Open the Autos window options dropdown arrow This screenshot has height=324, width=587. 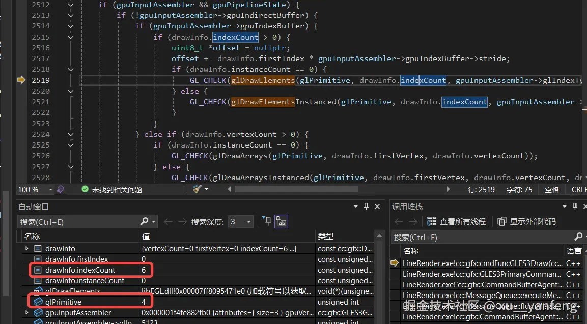[x=356, y=206]
